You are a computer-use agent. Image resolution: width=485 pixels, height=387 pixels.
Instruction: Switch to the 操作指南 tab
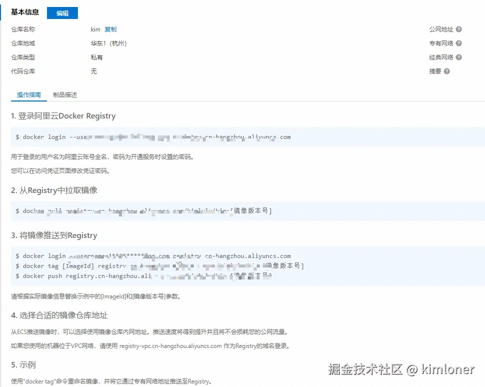[x=29, y=94]
